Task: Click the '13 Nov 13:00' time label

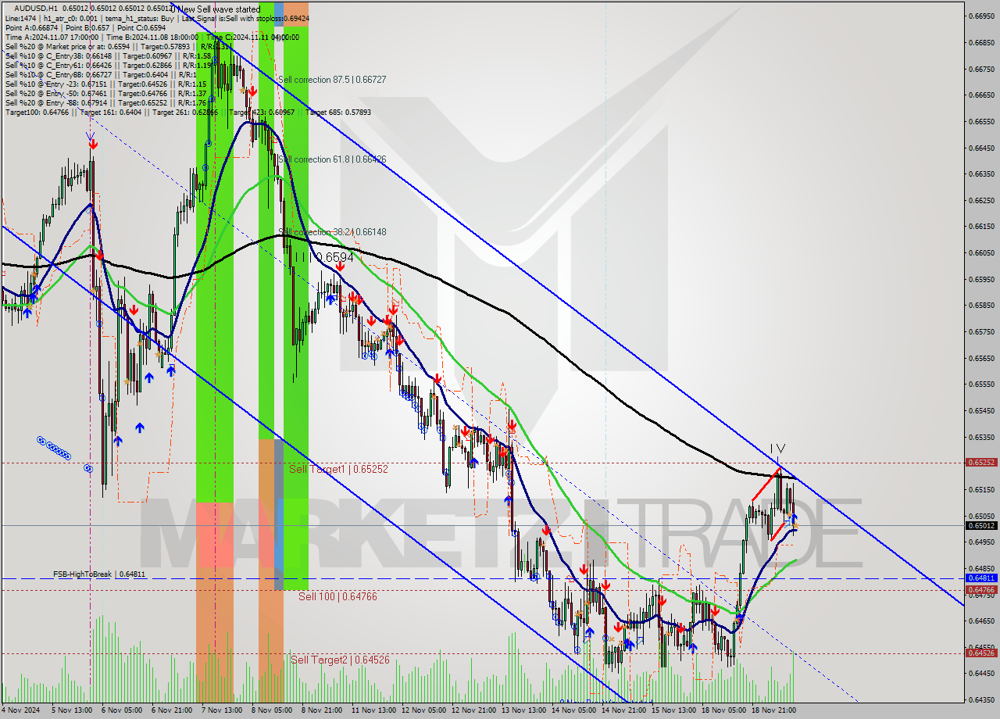Action: tap(524, 711)
